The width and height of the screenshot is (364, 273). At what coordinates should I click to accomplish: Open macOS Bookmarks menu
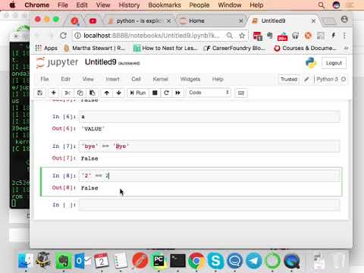pos(165,5)
